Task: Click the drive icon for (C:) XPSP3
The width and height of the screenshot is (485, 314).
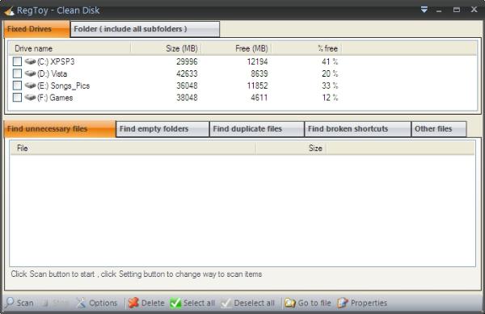Action: click(x=31, y=61)
